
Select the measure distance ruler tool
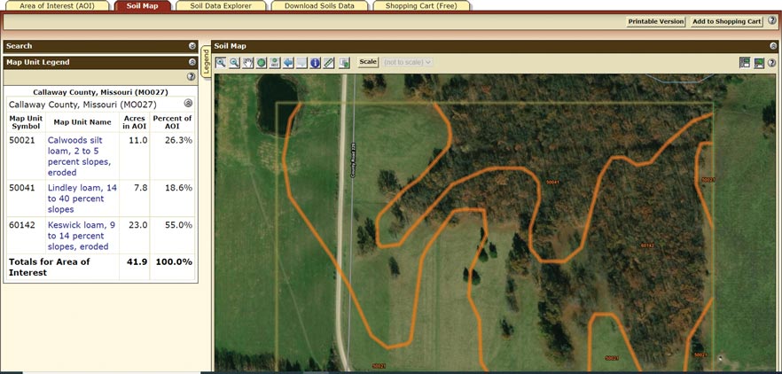click(329, 63)
